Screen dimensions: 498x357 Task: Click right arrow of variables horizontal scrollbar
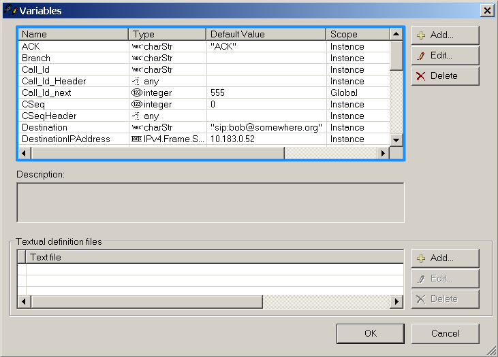383,153
